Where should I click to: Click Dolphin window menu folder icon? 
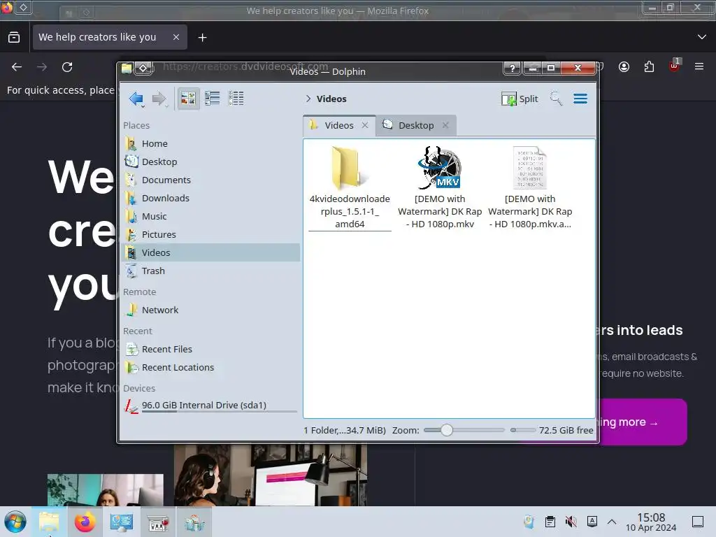pos(127,69)
